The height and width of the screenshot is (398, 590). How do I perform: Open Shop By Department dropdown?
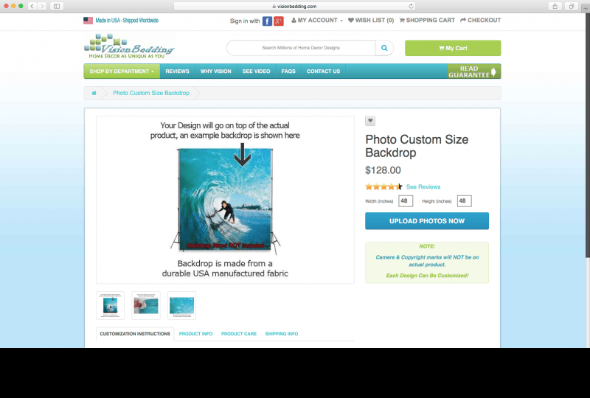point(122,71)
